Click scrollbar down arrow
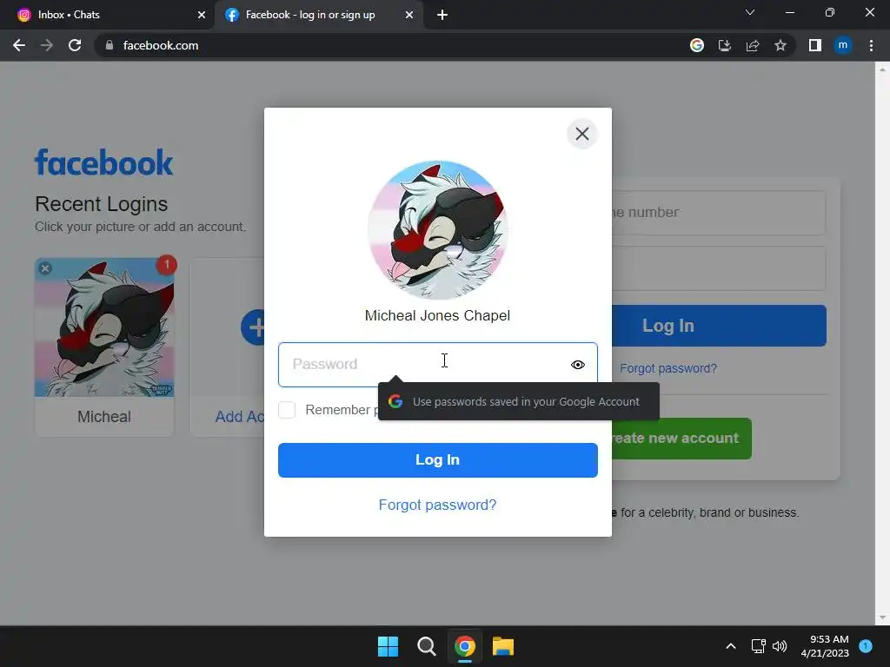890x667 pixels. (882, 617)
